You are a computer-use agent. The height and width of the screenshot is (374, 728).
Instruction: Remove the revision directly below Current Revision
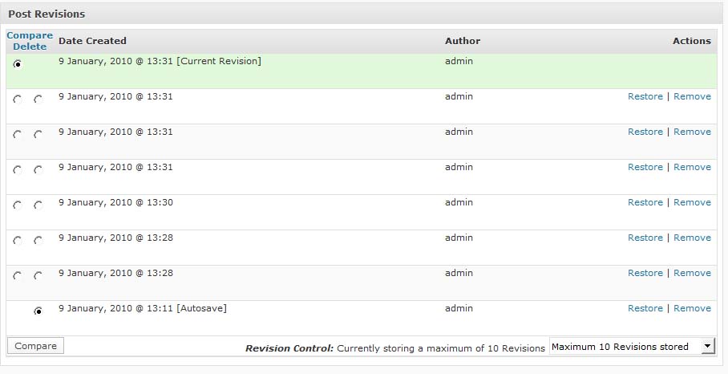coord(692,96)
